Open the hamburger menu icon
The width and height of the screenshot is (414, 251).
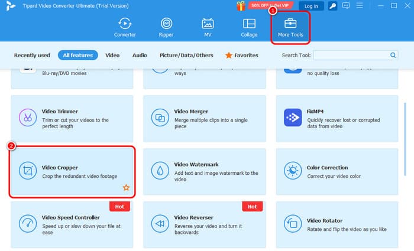pyautogui.click(x=360, y=5)
